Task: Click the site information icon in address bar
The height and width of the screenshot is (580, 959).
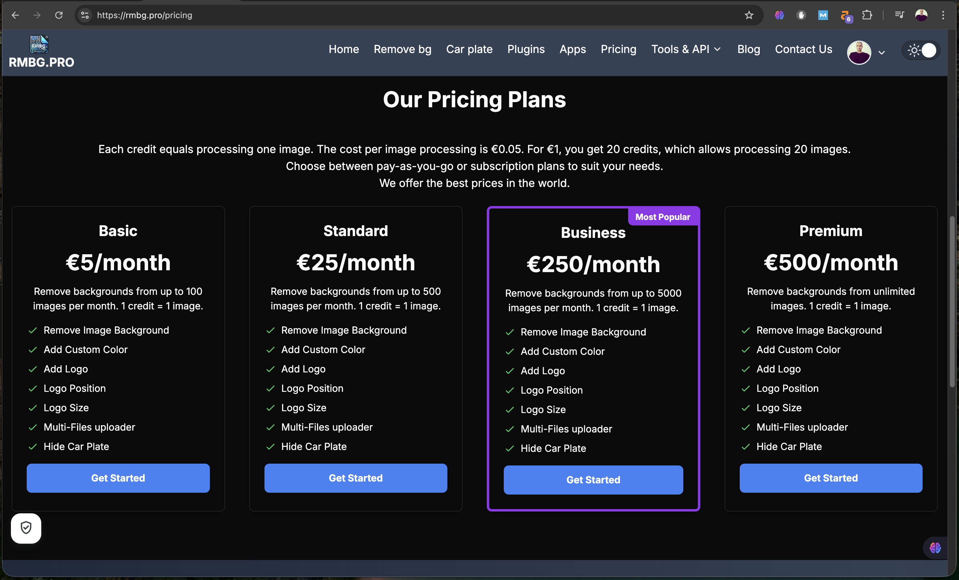Action: point(84,15)
